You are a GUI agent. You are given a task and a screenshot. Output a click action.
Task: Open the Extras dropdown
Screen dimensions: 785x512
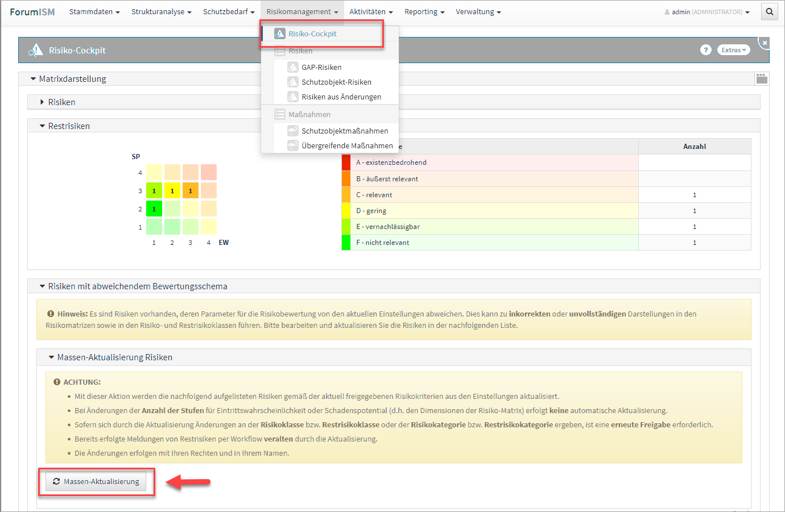pyautogui.click(x=733, y=50)
